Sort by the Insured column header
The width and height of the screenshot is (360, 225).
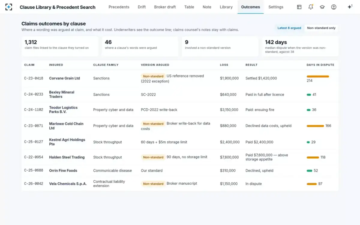click(x=56, y=65)
